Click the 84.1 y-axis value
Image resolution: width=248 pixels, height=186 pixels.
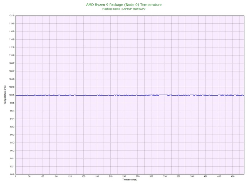pyautogui.click(x=12, y=159)
